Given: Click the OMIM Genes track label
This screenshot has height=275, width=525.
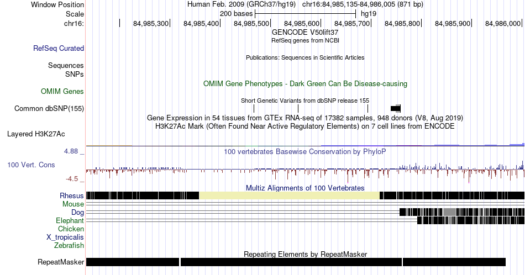Looking at the screenshot, I should click(x=62, y=91).
